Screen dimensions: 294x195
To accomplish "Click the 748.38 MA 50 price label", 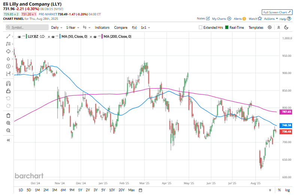I will pyautogui.click(x=286, y=125).
